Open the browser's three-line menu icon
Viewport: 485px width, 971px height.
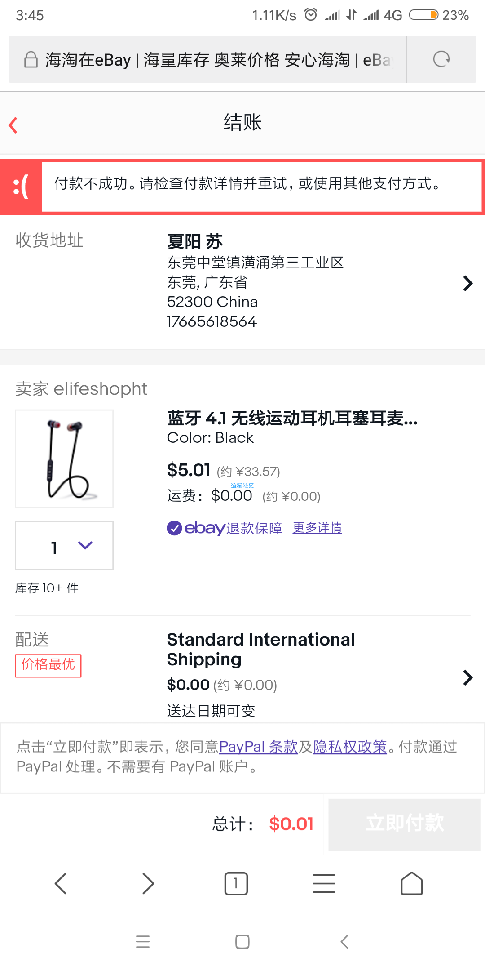[x=324, y=883]
